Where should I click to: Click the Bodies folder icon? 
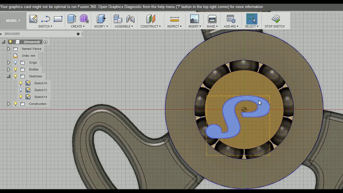point(23,69)
